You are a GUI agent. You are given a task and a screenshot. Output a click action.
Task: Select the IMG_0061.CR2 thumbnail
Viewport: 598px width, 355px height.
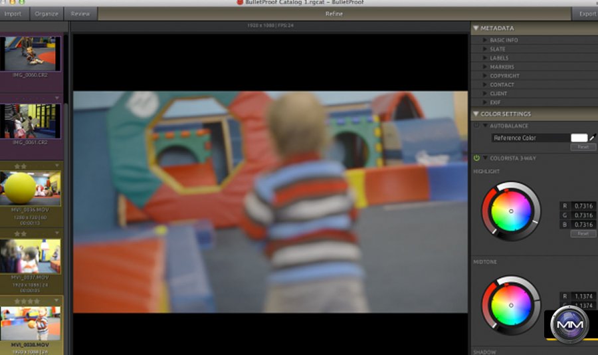(x=31, y=121)
